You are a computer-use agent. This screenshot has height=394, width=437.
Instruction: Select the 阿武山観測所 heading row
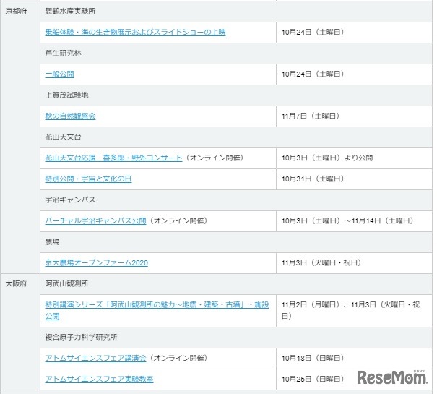click(236, 284)
